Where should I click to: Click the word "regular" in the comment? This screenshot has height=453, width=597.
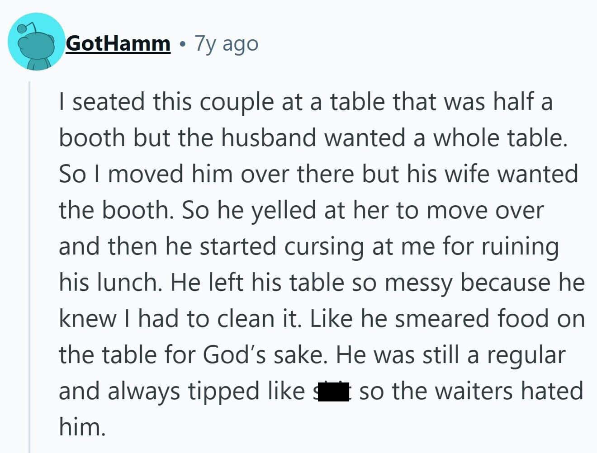tap(526, 355)
